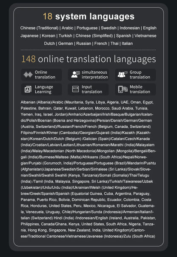Viewport: 177px width, 257px height.
Task: Choose Vietnamese from the system languages
Action: [x=145, y=36]
